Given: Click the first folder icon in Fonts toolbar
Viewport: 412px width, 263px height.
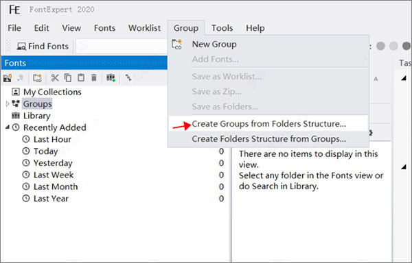Looking at the screenshot, I should (x=8, y=78).
